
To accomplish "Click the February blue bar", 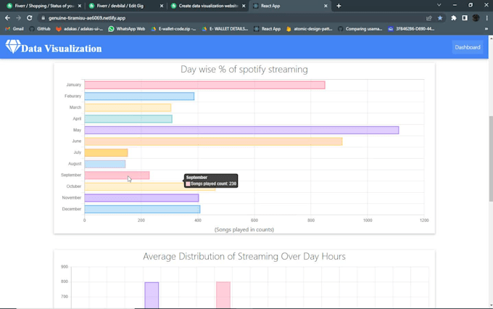I will coord(139,96).
